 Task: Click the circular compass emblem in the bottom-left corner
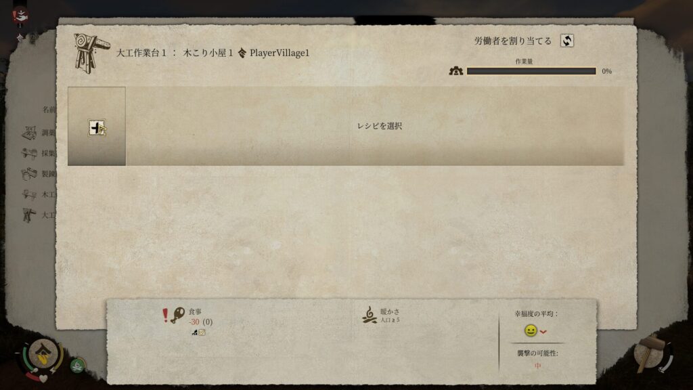pos(43,354)
